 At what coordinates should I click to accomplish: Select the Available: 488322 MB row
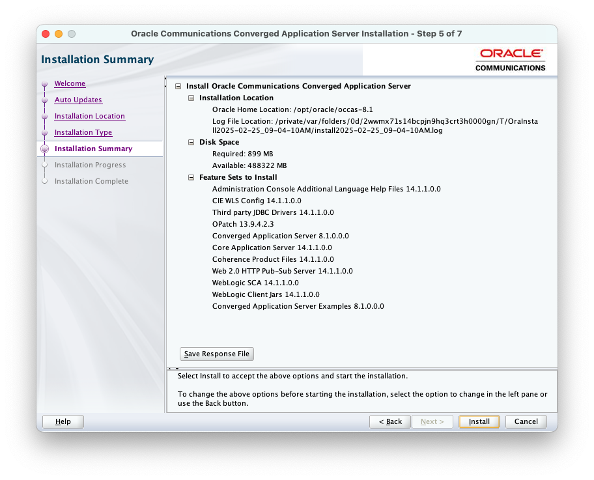[x=249, y=165]
